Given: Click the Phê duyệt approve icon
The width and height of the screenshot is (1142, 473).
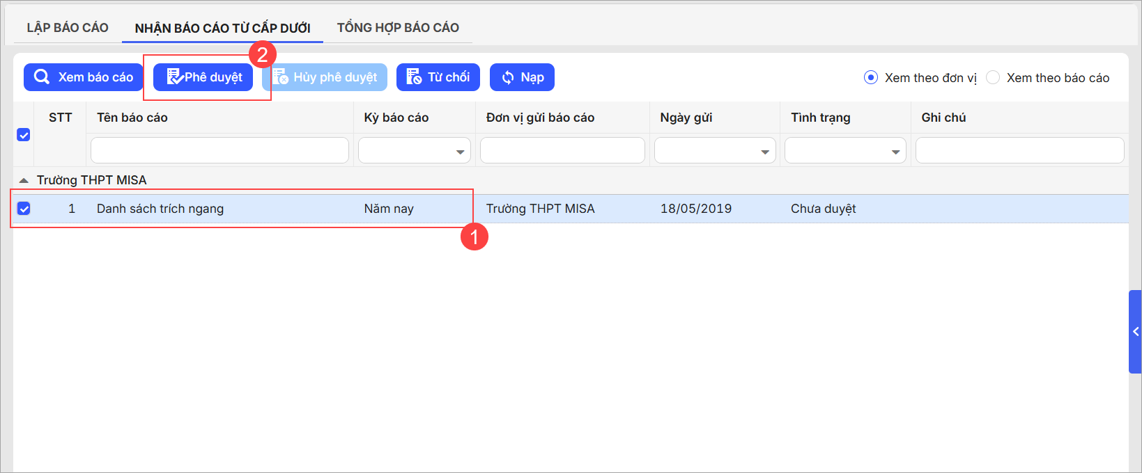Looking at the screenshot, I should point(174,77).
